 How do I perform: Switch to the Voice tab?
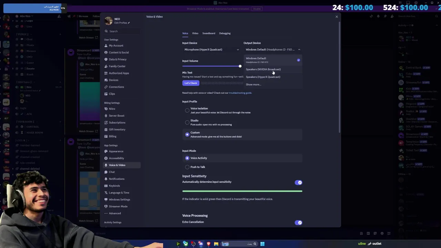tap(185, 33)
